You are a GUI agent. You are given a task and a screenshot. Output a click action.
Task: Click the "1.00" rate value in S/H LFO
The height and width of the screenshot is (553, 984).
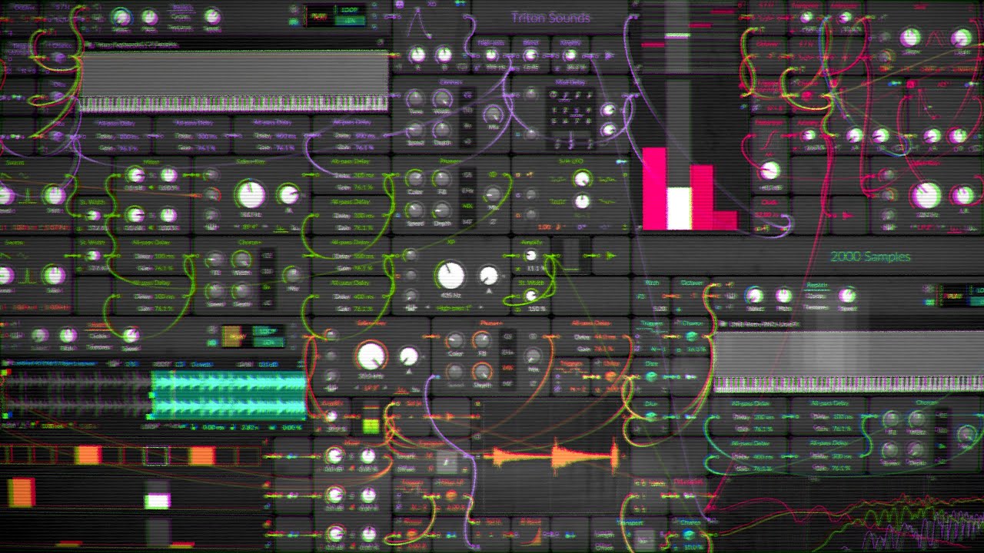[544, 227]
